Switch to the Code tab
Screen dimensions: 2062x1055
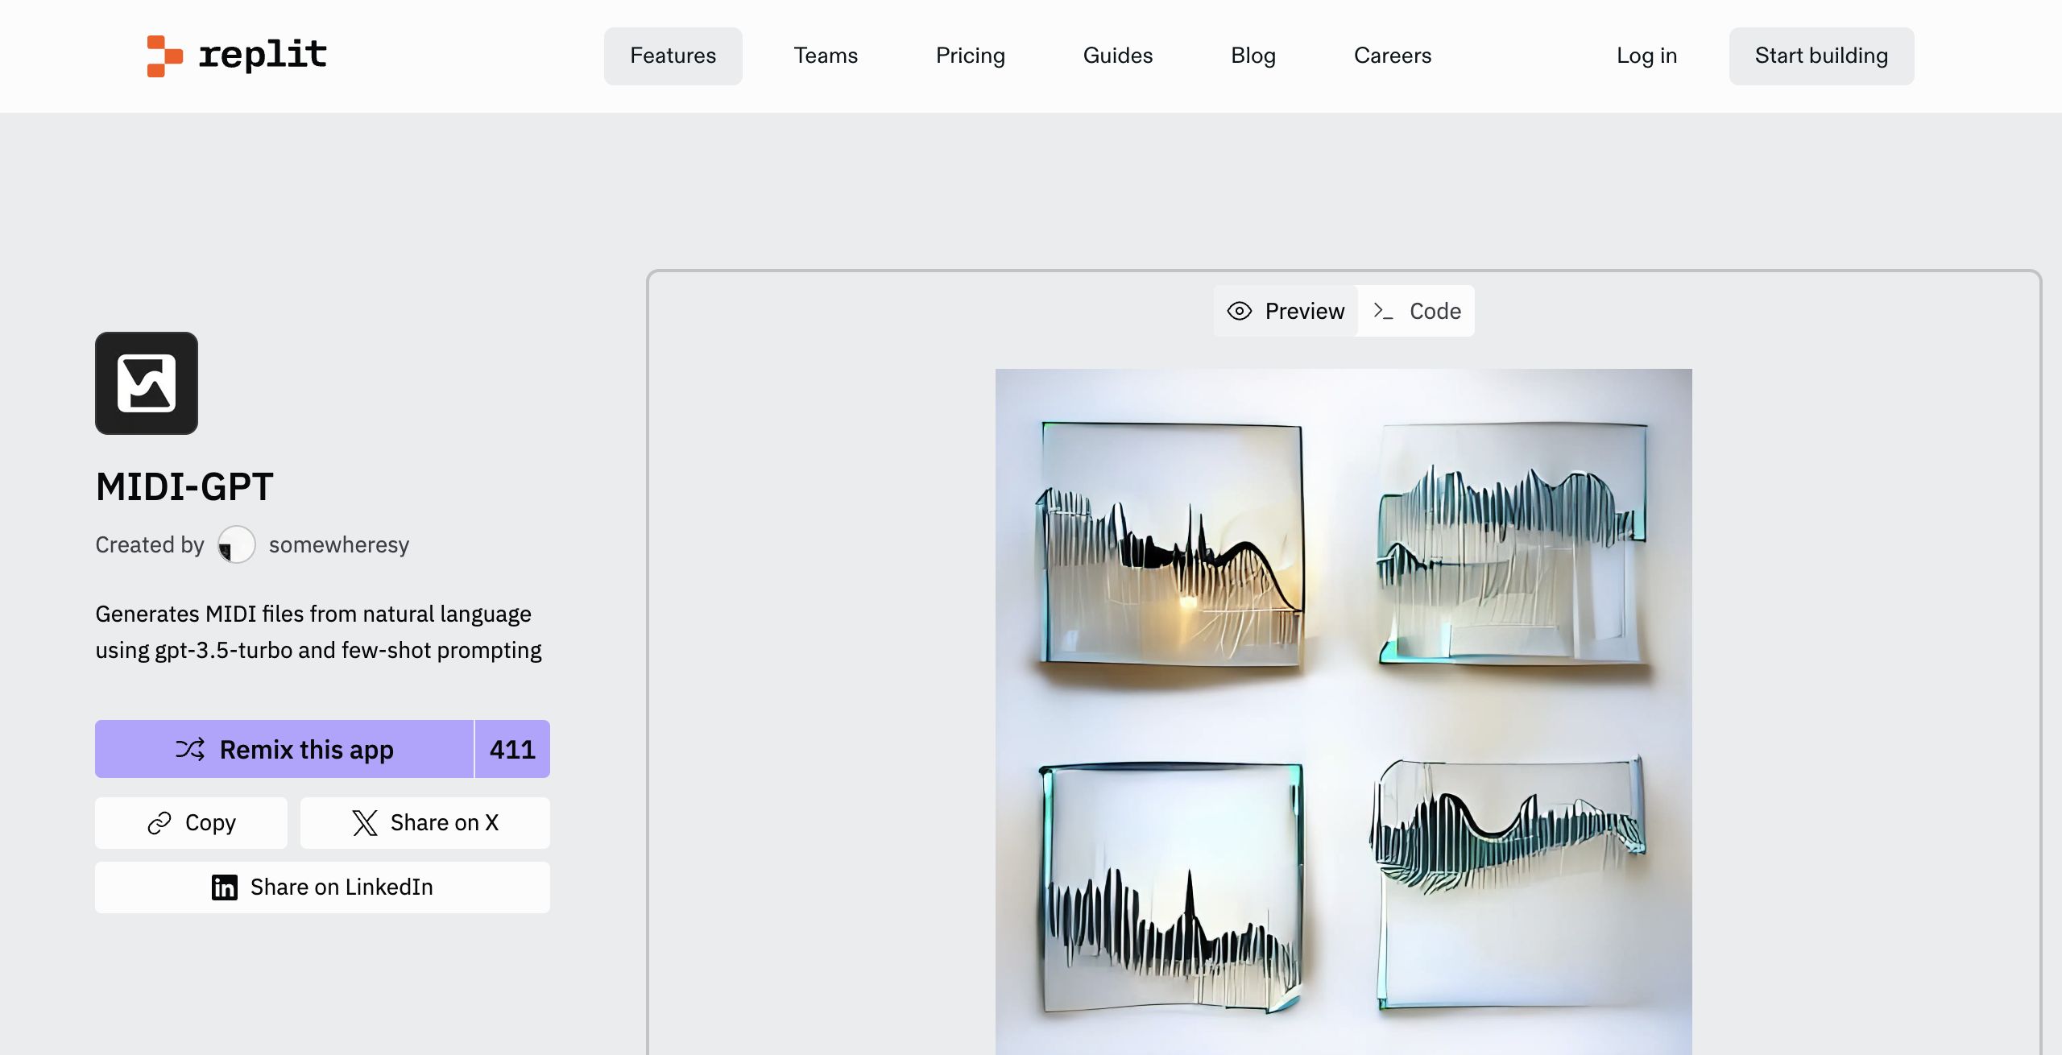point(1416,311)
